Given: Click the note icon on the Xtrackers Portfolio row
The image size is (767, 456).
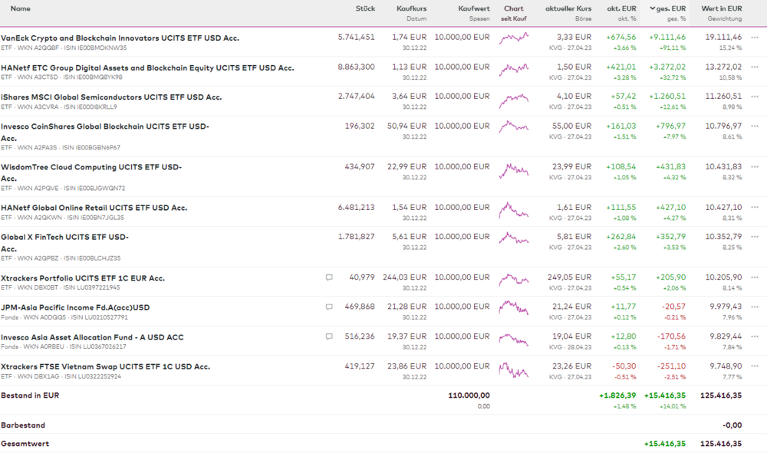Looking at the screenshot, I should tap(329, 277).
